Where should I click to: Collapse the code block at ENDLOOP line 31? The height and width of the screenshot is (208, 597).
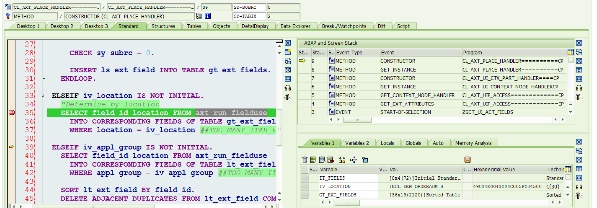(x=43, y=78)
